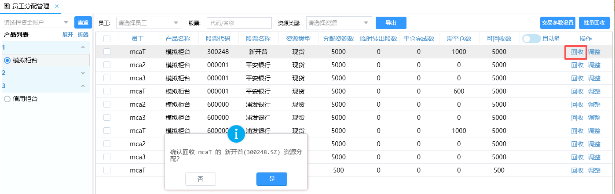Check the mca2 600000 浦发银行 row checkbox
615x194 pixels.
point(107,104)
